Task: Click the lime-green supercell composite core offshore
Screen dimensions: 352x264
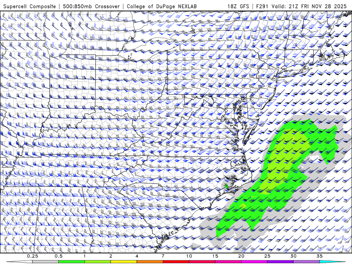Action: [x=284, y=161]
